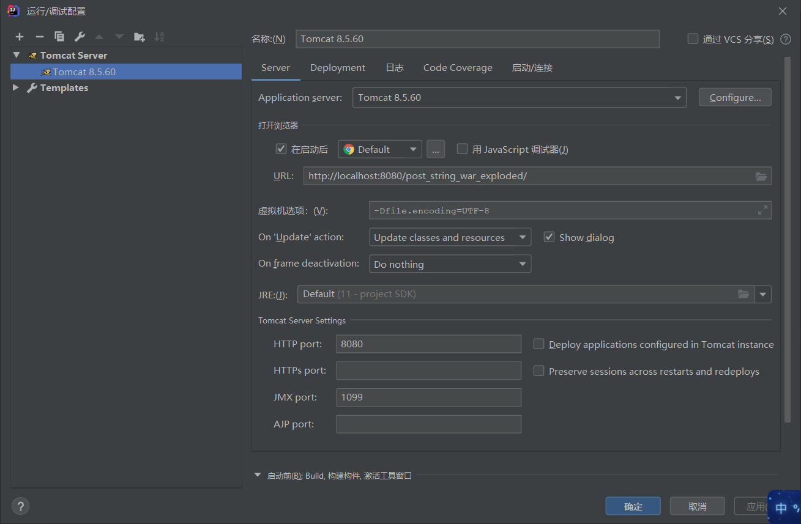Click the name field Tomcat 8.5.60
The height and width of the screenshot is (524, 801).
(477, 39)
